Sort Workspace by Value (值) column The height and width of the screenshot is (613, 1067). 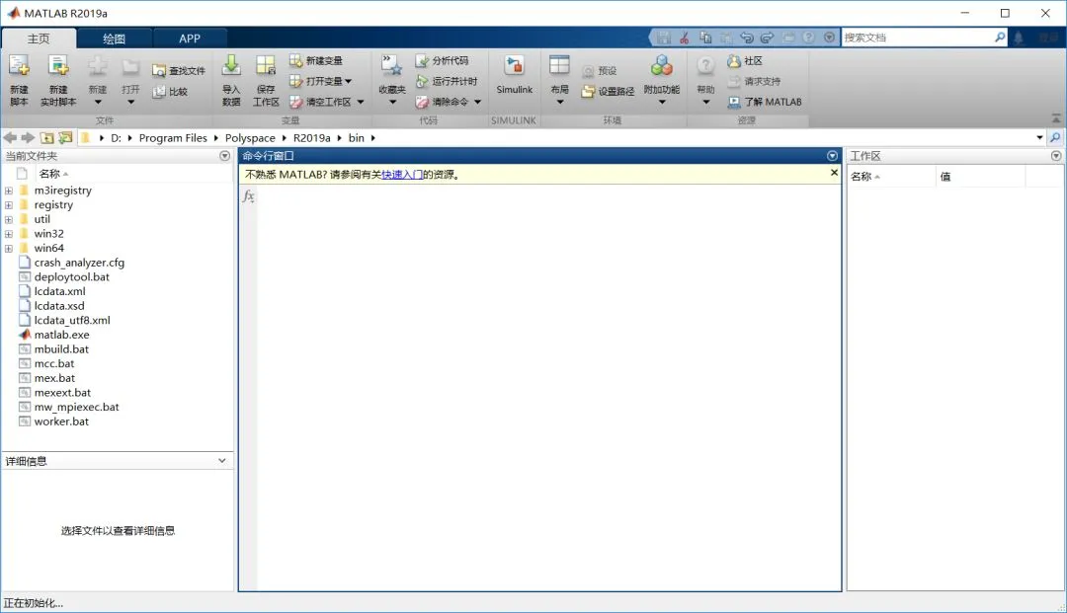coord(980,176)
